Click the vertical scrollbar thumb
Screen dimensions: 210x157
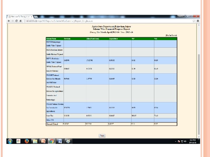click(x=199, y=94)
